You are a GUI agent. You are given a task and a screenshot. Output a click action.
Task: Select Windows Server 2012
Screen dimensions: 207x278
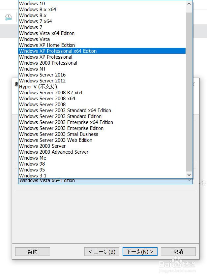tap(102, 81)
